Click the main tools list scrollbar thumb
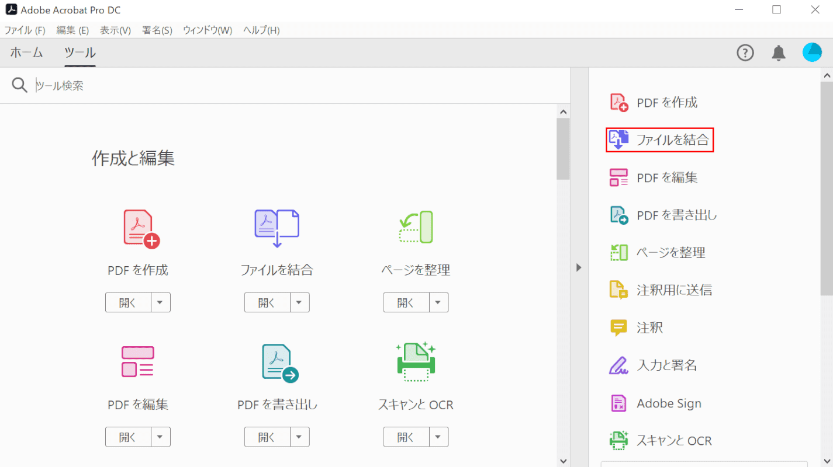Image resolution: width=833 pixels, height=467 pixels. [x=563, y=149]
